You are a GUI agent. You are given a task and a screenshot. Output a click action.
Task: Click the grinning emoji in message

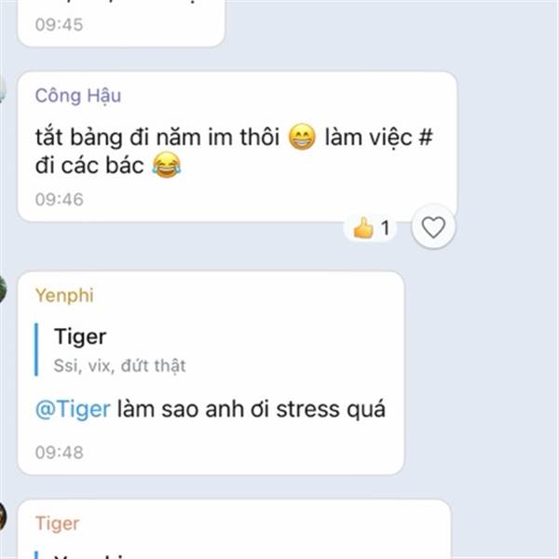(302, 137)
